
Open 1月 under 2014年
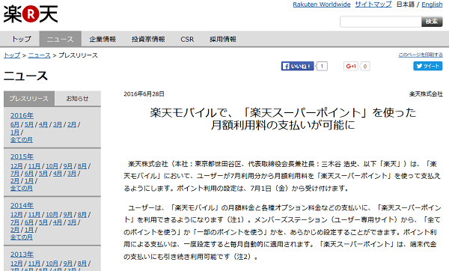click(x=29, y=230)
